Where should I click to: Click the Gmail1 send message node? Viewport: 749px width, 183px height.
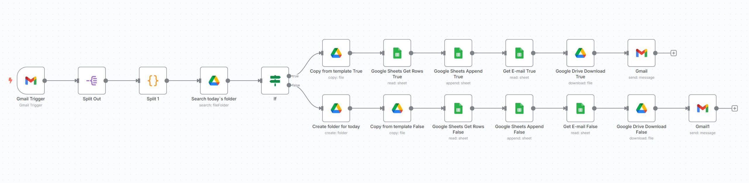coord(702,108)
